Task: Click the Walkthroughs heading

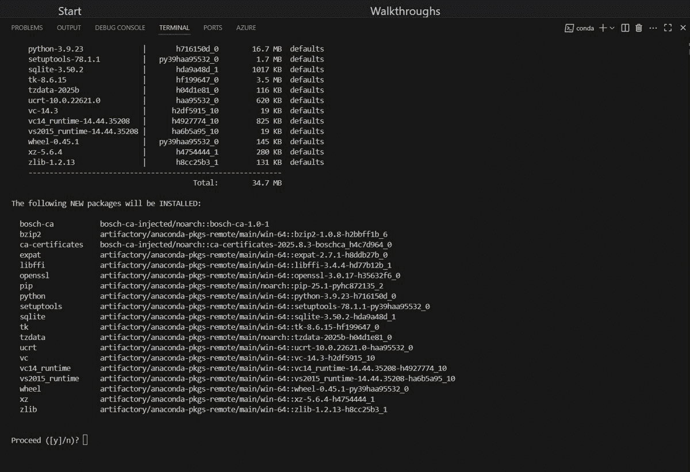Action: [x=405, y=11]
